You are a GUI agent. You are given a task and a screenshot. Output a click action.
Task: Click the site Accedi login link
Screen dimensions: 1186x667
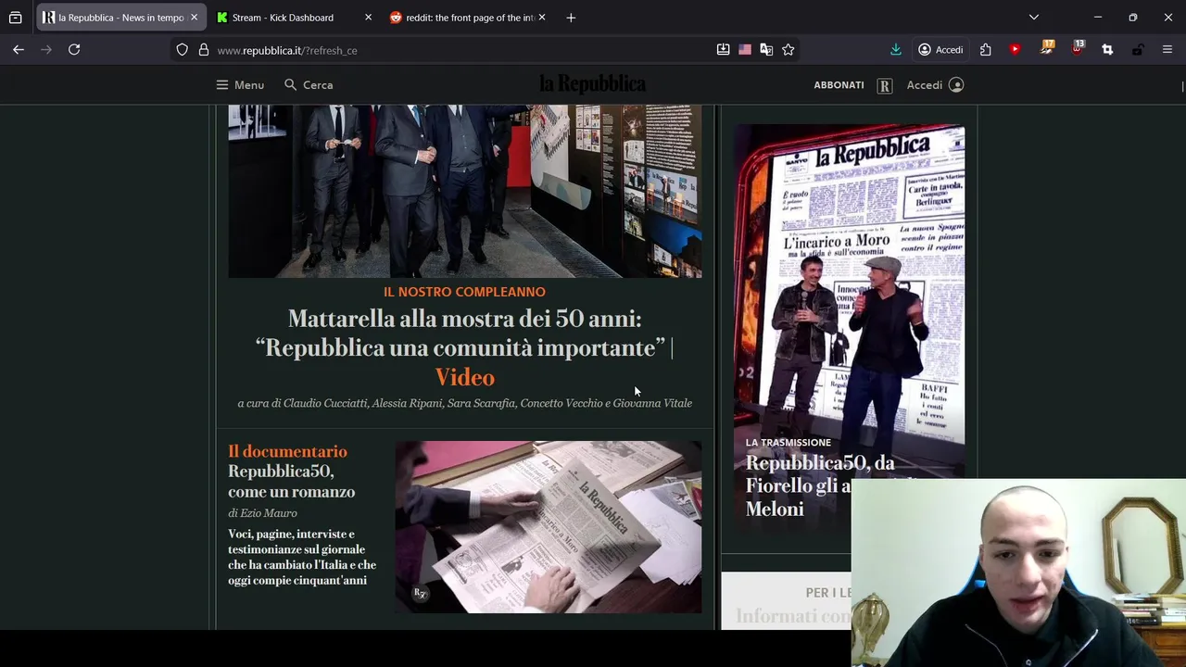[x=925, y=85]
